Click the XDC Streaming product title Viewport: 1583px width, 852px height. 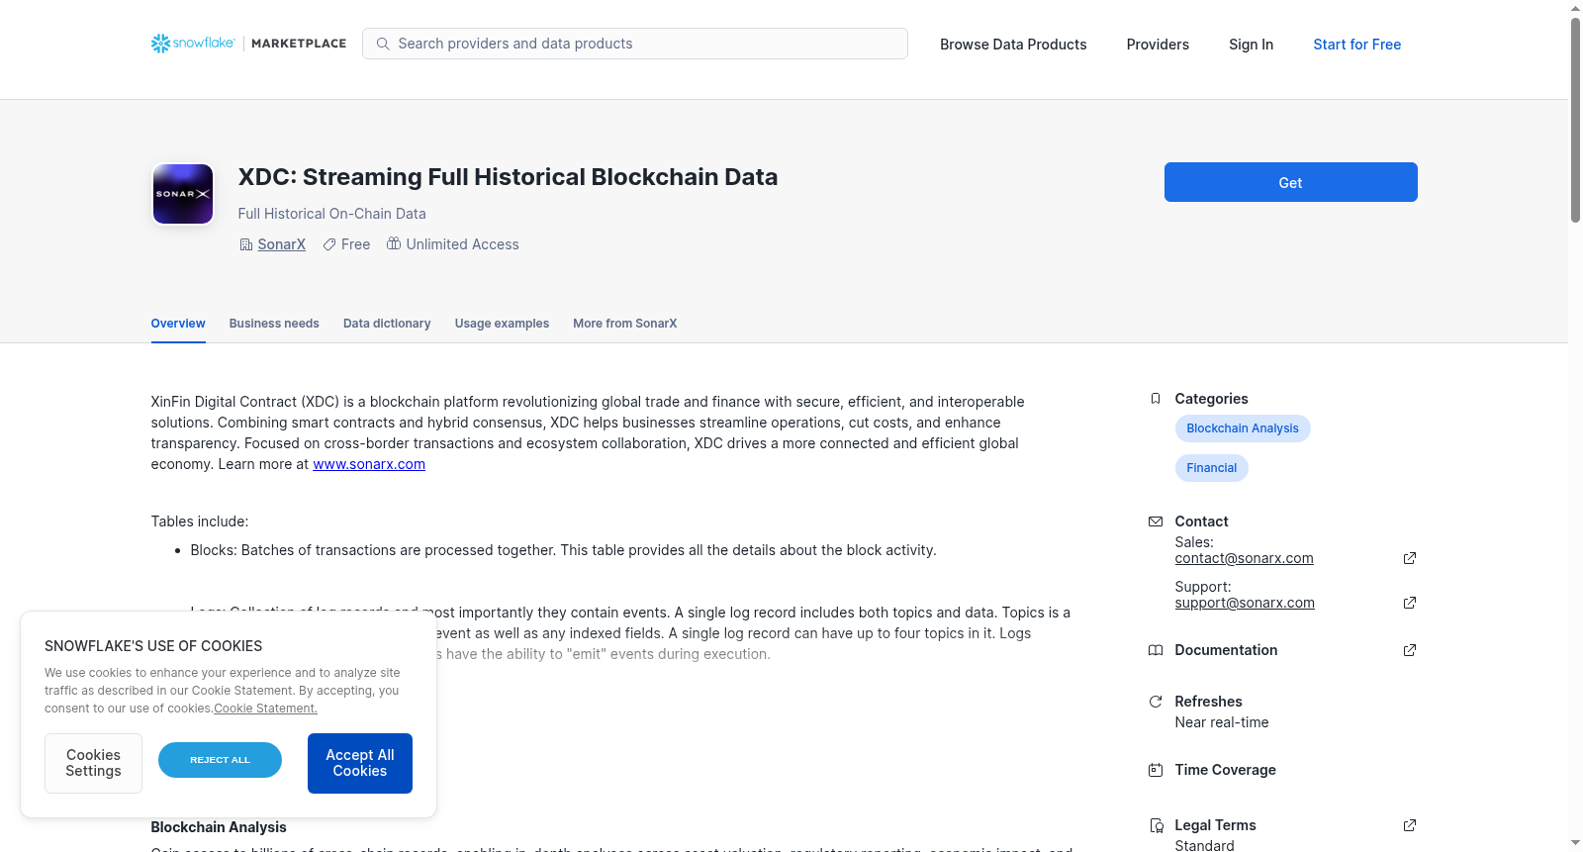pyautogui.click(x=508, y=177)
